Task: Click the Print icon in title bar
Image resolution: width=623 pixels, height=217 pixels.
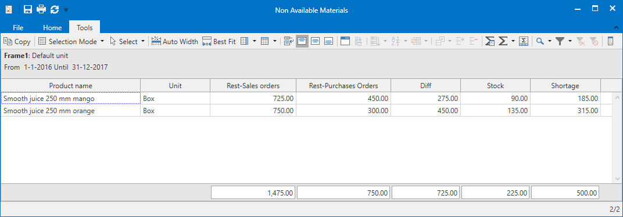Action: coord(41,9)
